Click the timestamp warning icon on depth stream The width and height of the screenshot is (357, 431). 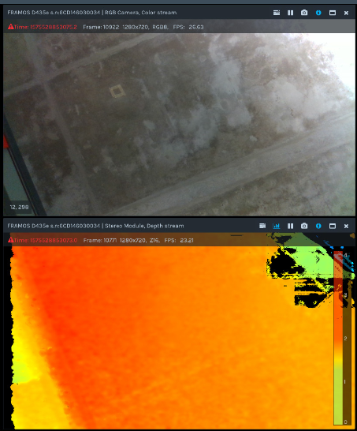pyautogui.click(x=11, y=240)
